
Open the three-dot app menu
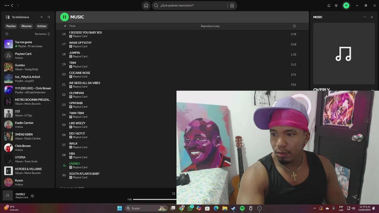(x=7, y=6)
